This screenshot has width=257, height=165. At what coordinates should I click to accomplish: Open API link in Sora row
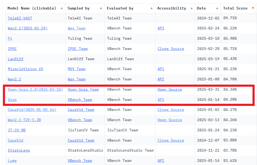click(161, 100)
